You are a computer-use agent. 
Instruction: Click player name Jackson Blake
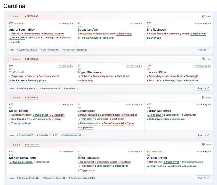(x=157, y=72)
